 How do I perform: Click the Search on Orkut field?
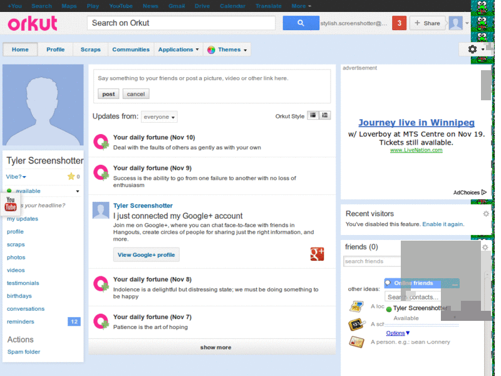181,23
